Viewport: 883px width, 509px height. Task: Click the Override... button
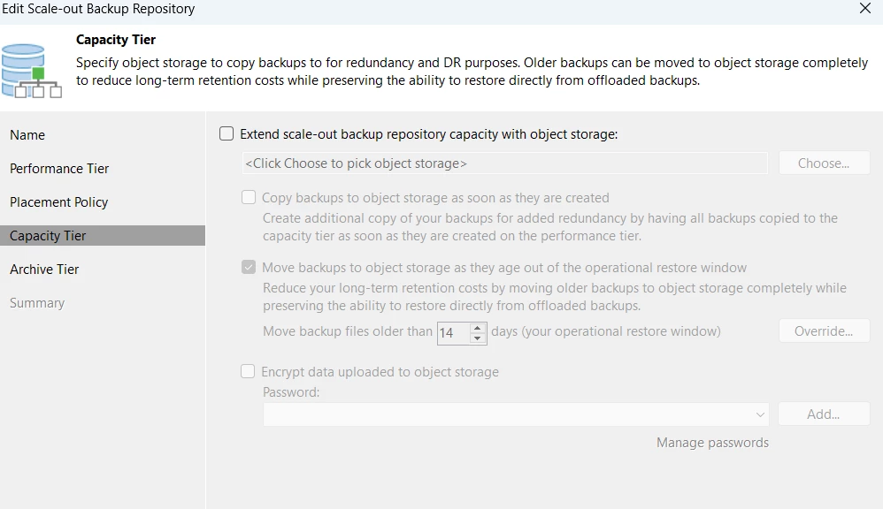pyautogui.click(x=824, y=331)
